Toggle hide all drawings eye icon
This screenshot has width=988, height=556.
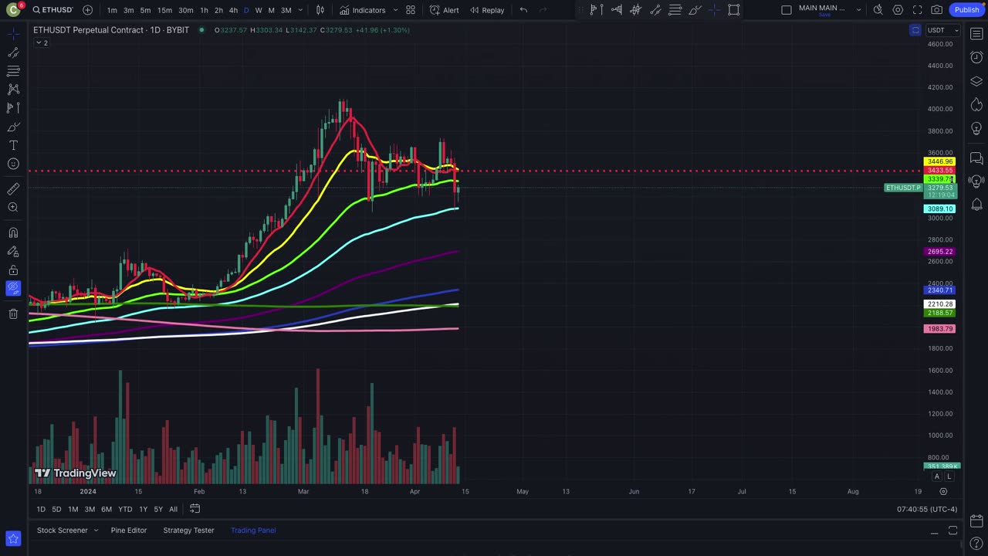[13, 288]
